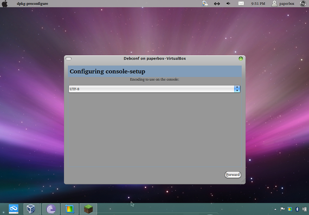The width and height of the screenshot is (309, 215).
Task: Open the mail envelope indicator
Action: 241,4
